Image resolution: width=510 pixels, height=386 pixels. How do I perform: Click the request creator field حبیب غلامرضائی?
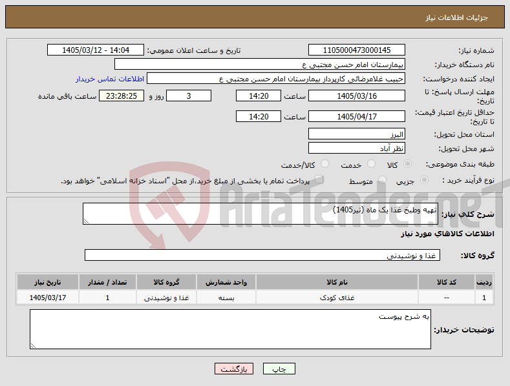[276, 79]
